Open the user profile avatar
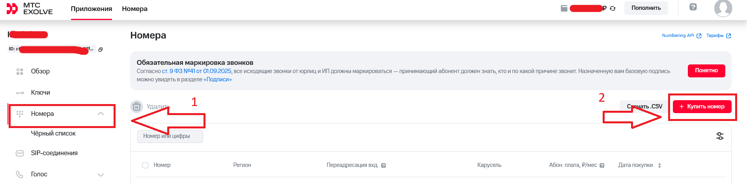Screen dimensions: 747x185 point(723,8)
